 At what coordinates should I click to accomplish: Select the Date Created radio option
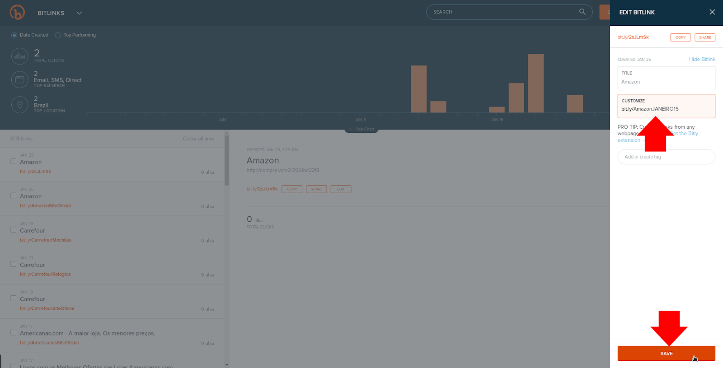coord(14,35)
